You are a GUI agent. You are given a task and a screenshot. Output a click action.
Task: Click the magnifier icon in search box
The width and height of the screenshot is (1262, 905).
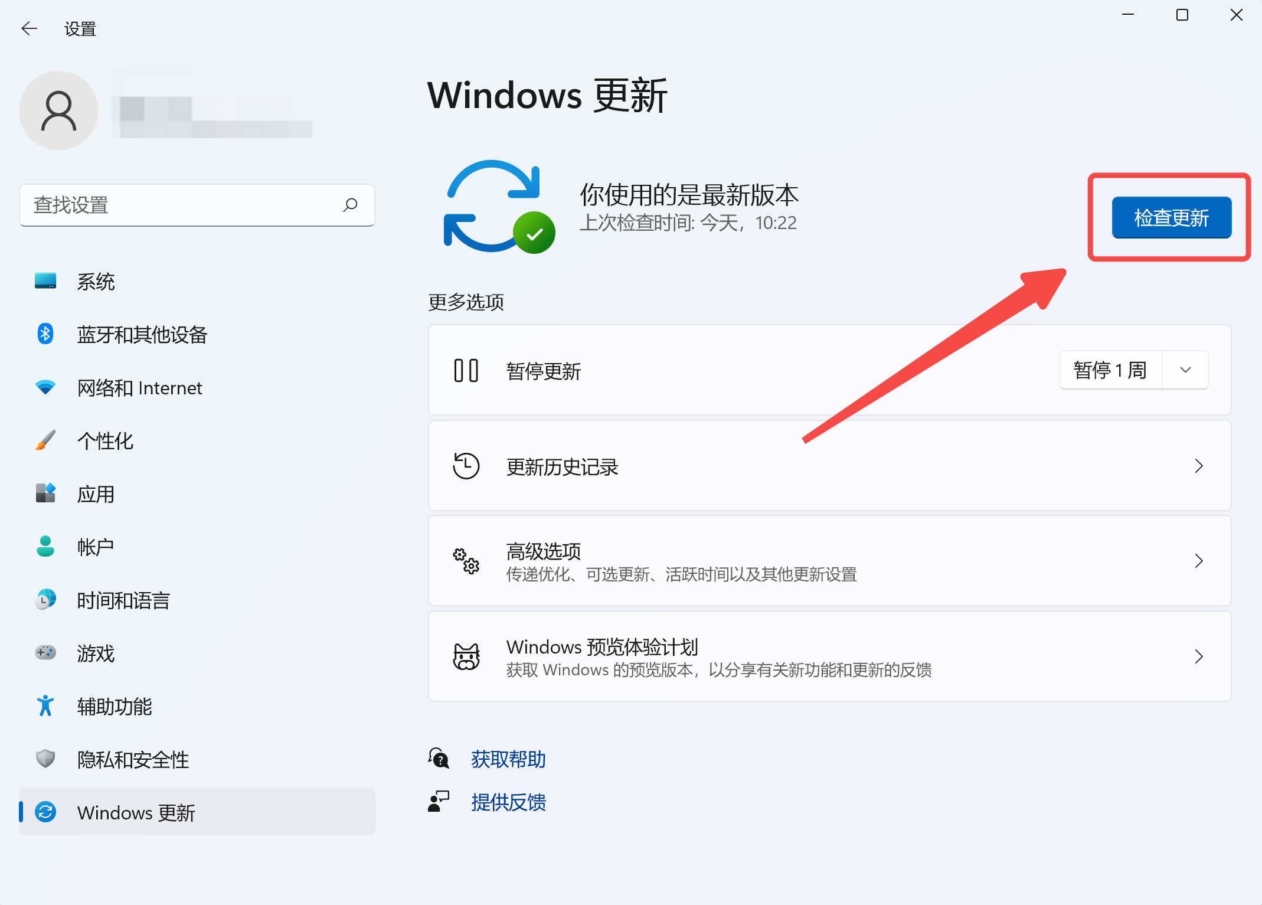350,205
